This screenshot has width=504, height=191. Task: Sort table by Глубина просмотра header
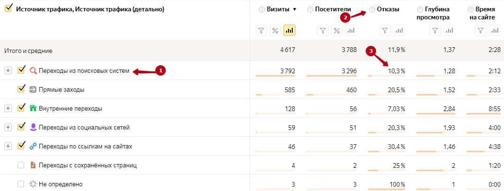433,14
